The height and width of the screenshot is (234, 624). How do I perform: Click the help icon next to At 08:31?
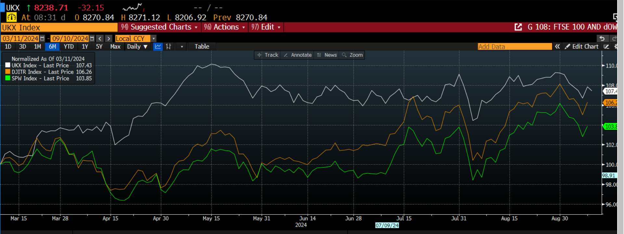pyautogui.click(x=11, y=18)
